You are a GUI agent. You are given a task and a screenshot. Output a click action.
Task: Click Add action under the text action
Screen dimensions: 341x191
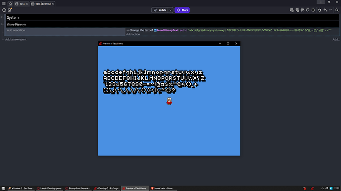point(133,34)
